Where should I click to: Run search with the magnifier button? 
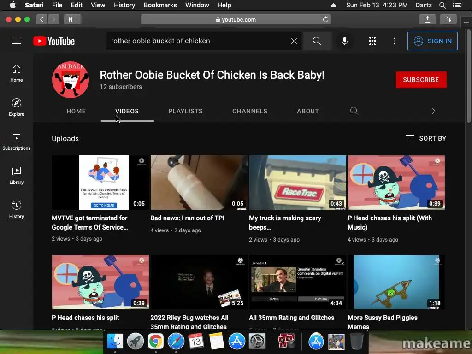click(317, 41)
